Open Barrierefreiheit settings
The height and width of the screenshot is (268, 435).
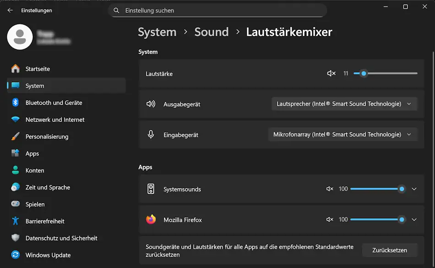point(48,221)
